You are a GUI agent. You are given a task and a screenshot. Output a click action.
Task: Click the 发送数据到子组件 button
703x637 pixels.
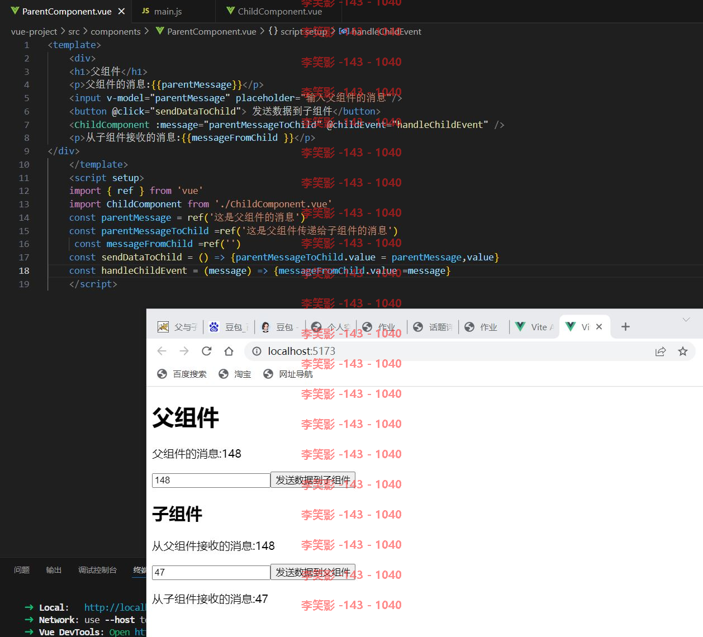(x=313, y=480)
